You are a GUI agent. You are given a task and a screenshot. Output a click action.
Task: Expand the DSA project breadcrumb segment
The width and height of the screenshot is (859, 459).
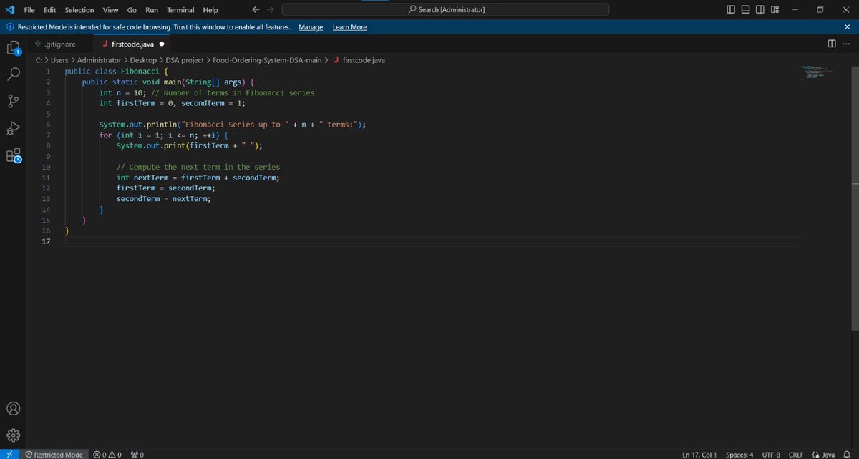point(185,60)
